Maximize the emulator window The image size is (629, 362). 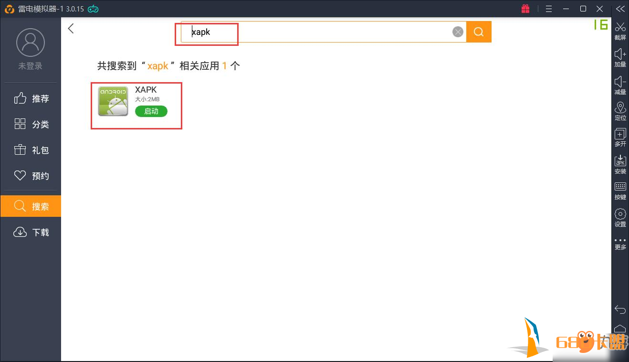pos(583,9)
